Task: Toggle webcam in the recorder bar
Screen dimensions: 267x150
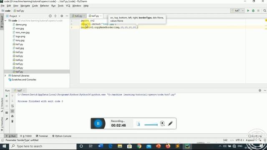Action: [x=162, y=123]
